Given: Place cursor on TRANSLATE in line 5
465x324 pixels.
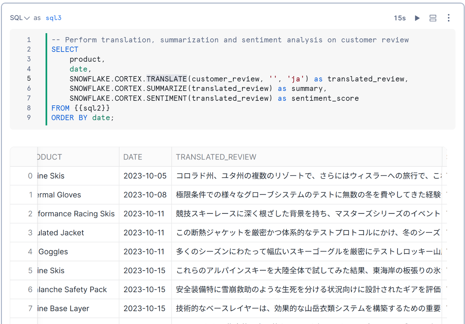Looking at the screenshot, I should pyautogui.click(x=166, y=79).
